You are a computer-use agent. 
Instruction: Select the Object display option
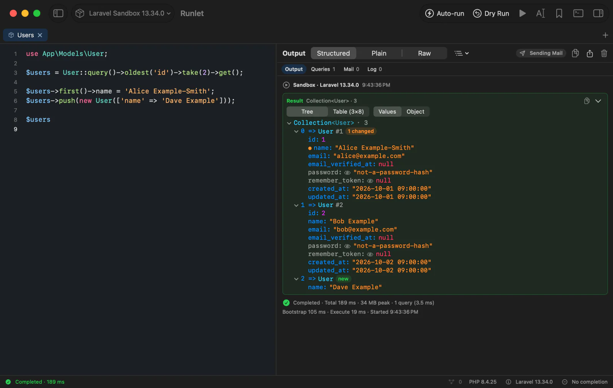pos(415,112)
